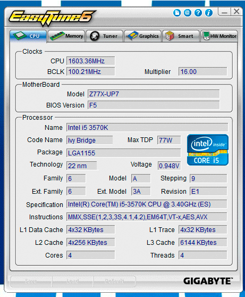The width and height of the screenshot is (245, 297).
Task: Open the Tuner tab
Action: tap(105, 36)
